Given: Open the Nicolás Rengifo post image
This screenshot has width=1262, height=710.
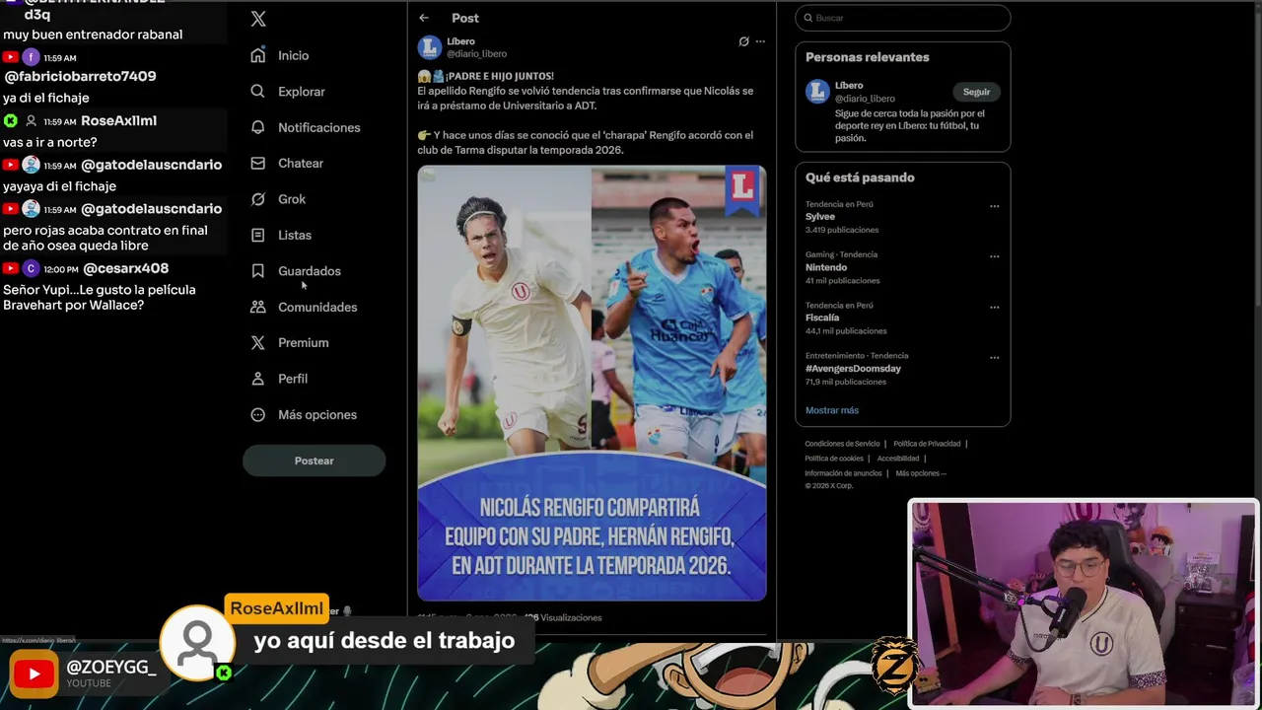Looking at the screenshot, I should click(592, 384).
